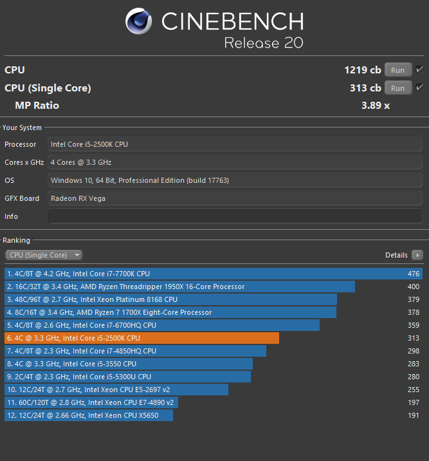Select the Intel Core i5-5300U ranking row
Viewport: 429px width, 461px height.
pyautogui.click(x=214, y=377)
